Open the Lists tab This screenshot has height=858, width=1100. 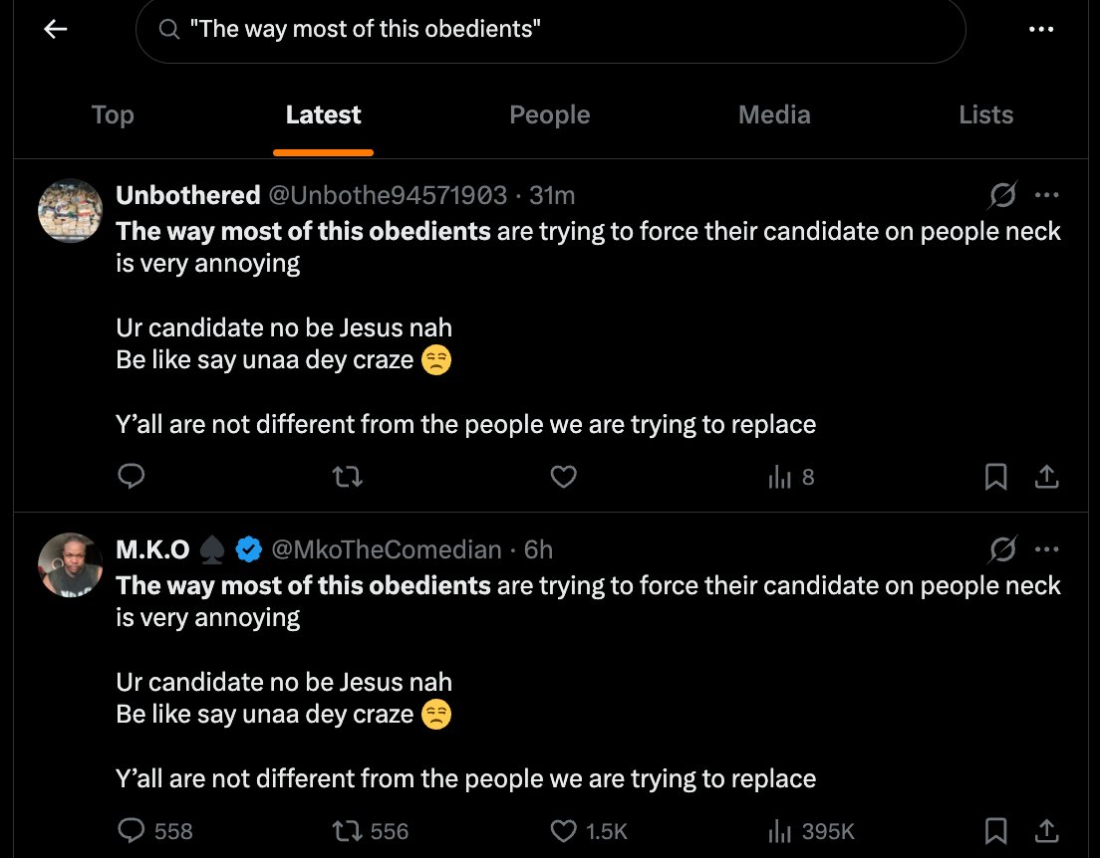[x=985, y=114]
